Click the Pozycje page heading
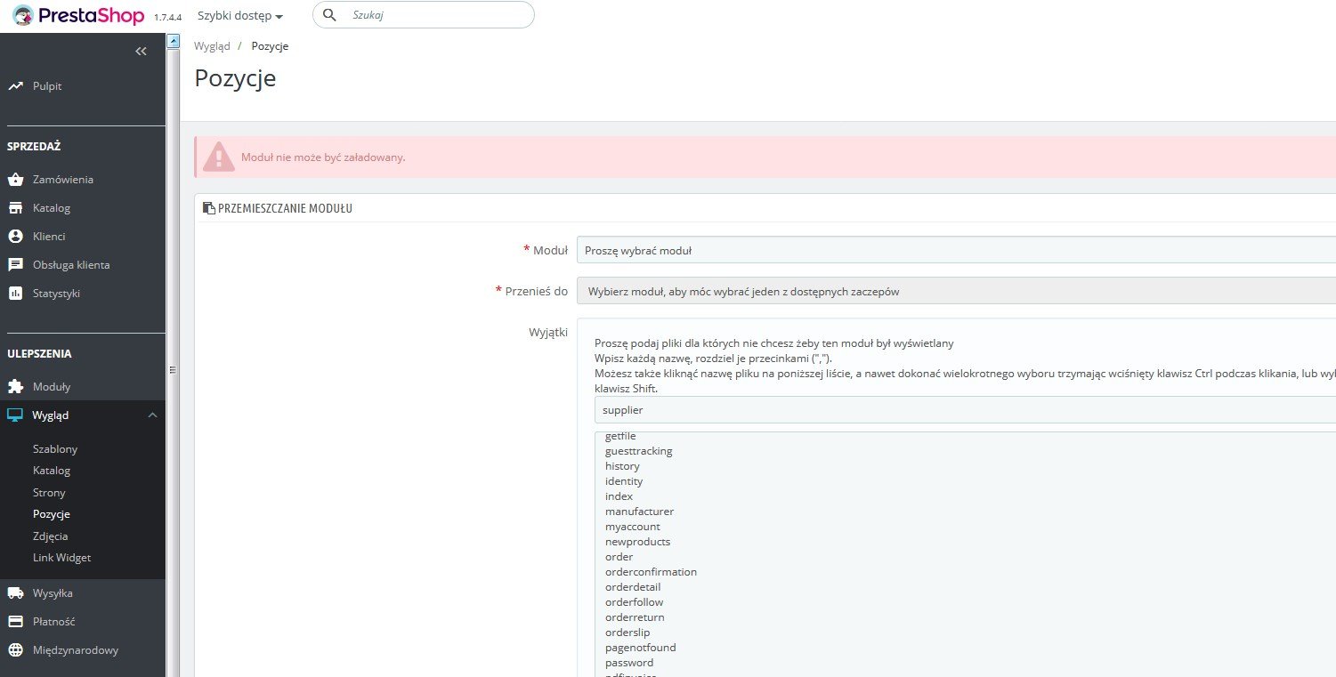The width and height of the screenshot is (1336, 677). pos(235,78)
